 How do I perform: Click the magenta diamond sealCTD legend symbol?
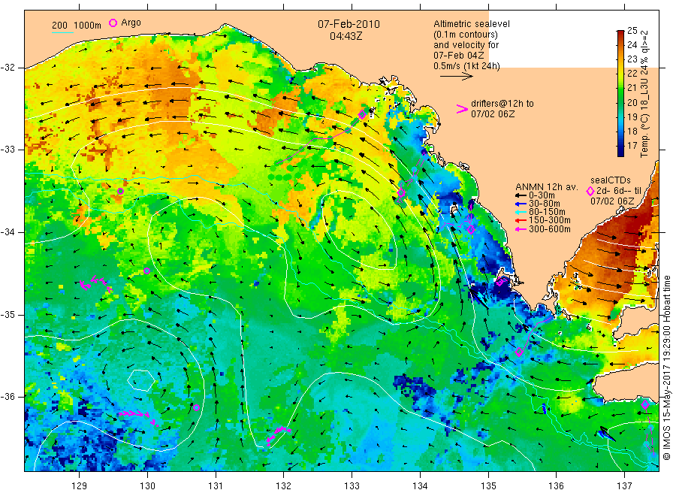click(590, 192)
